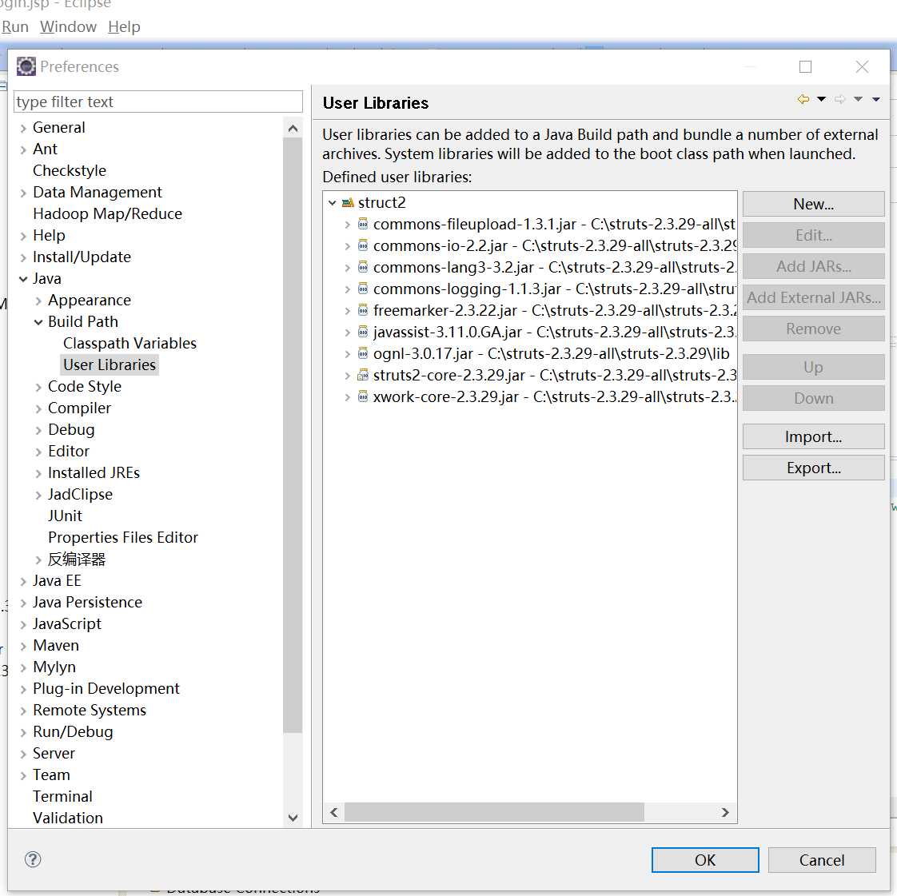Open the Window menu

(68, 27)
